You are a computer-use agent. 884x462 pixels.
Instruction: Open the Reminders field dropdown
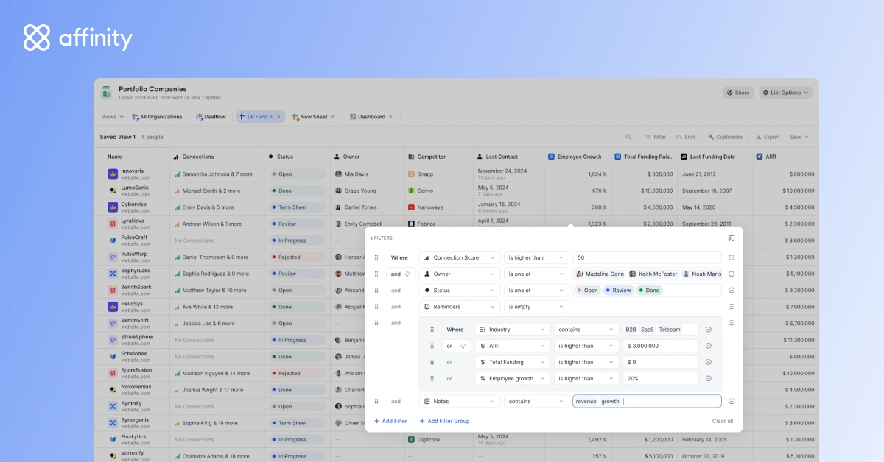tap(460, 307)
